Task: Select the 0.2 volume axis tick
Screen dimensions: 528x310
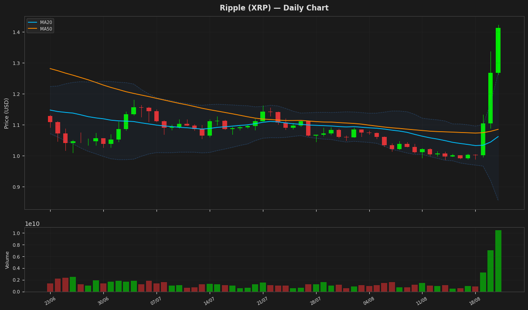Action: 17,280
